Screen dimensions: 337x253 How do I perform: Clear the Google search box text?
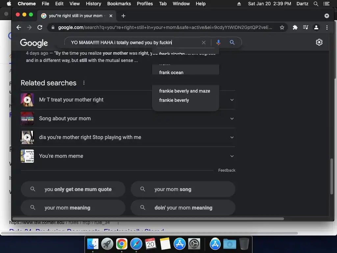pos(203,42)
